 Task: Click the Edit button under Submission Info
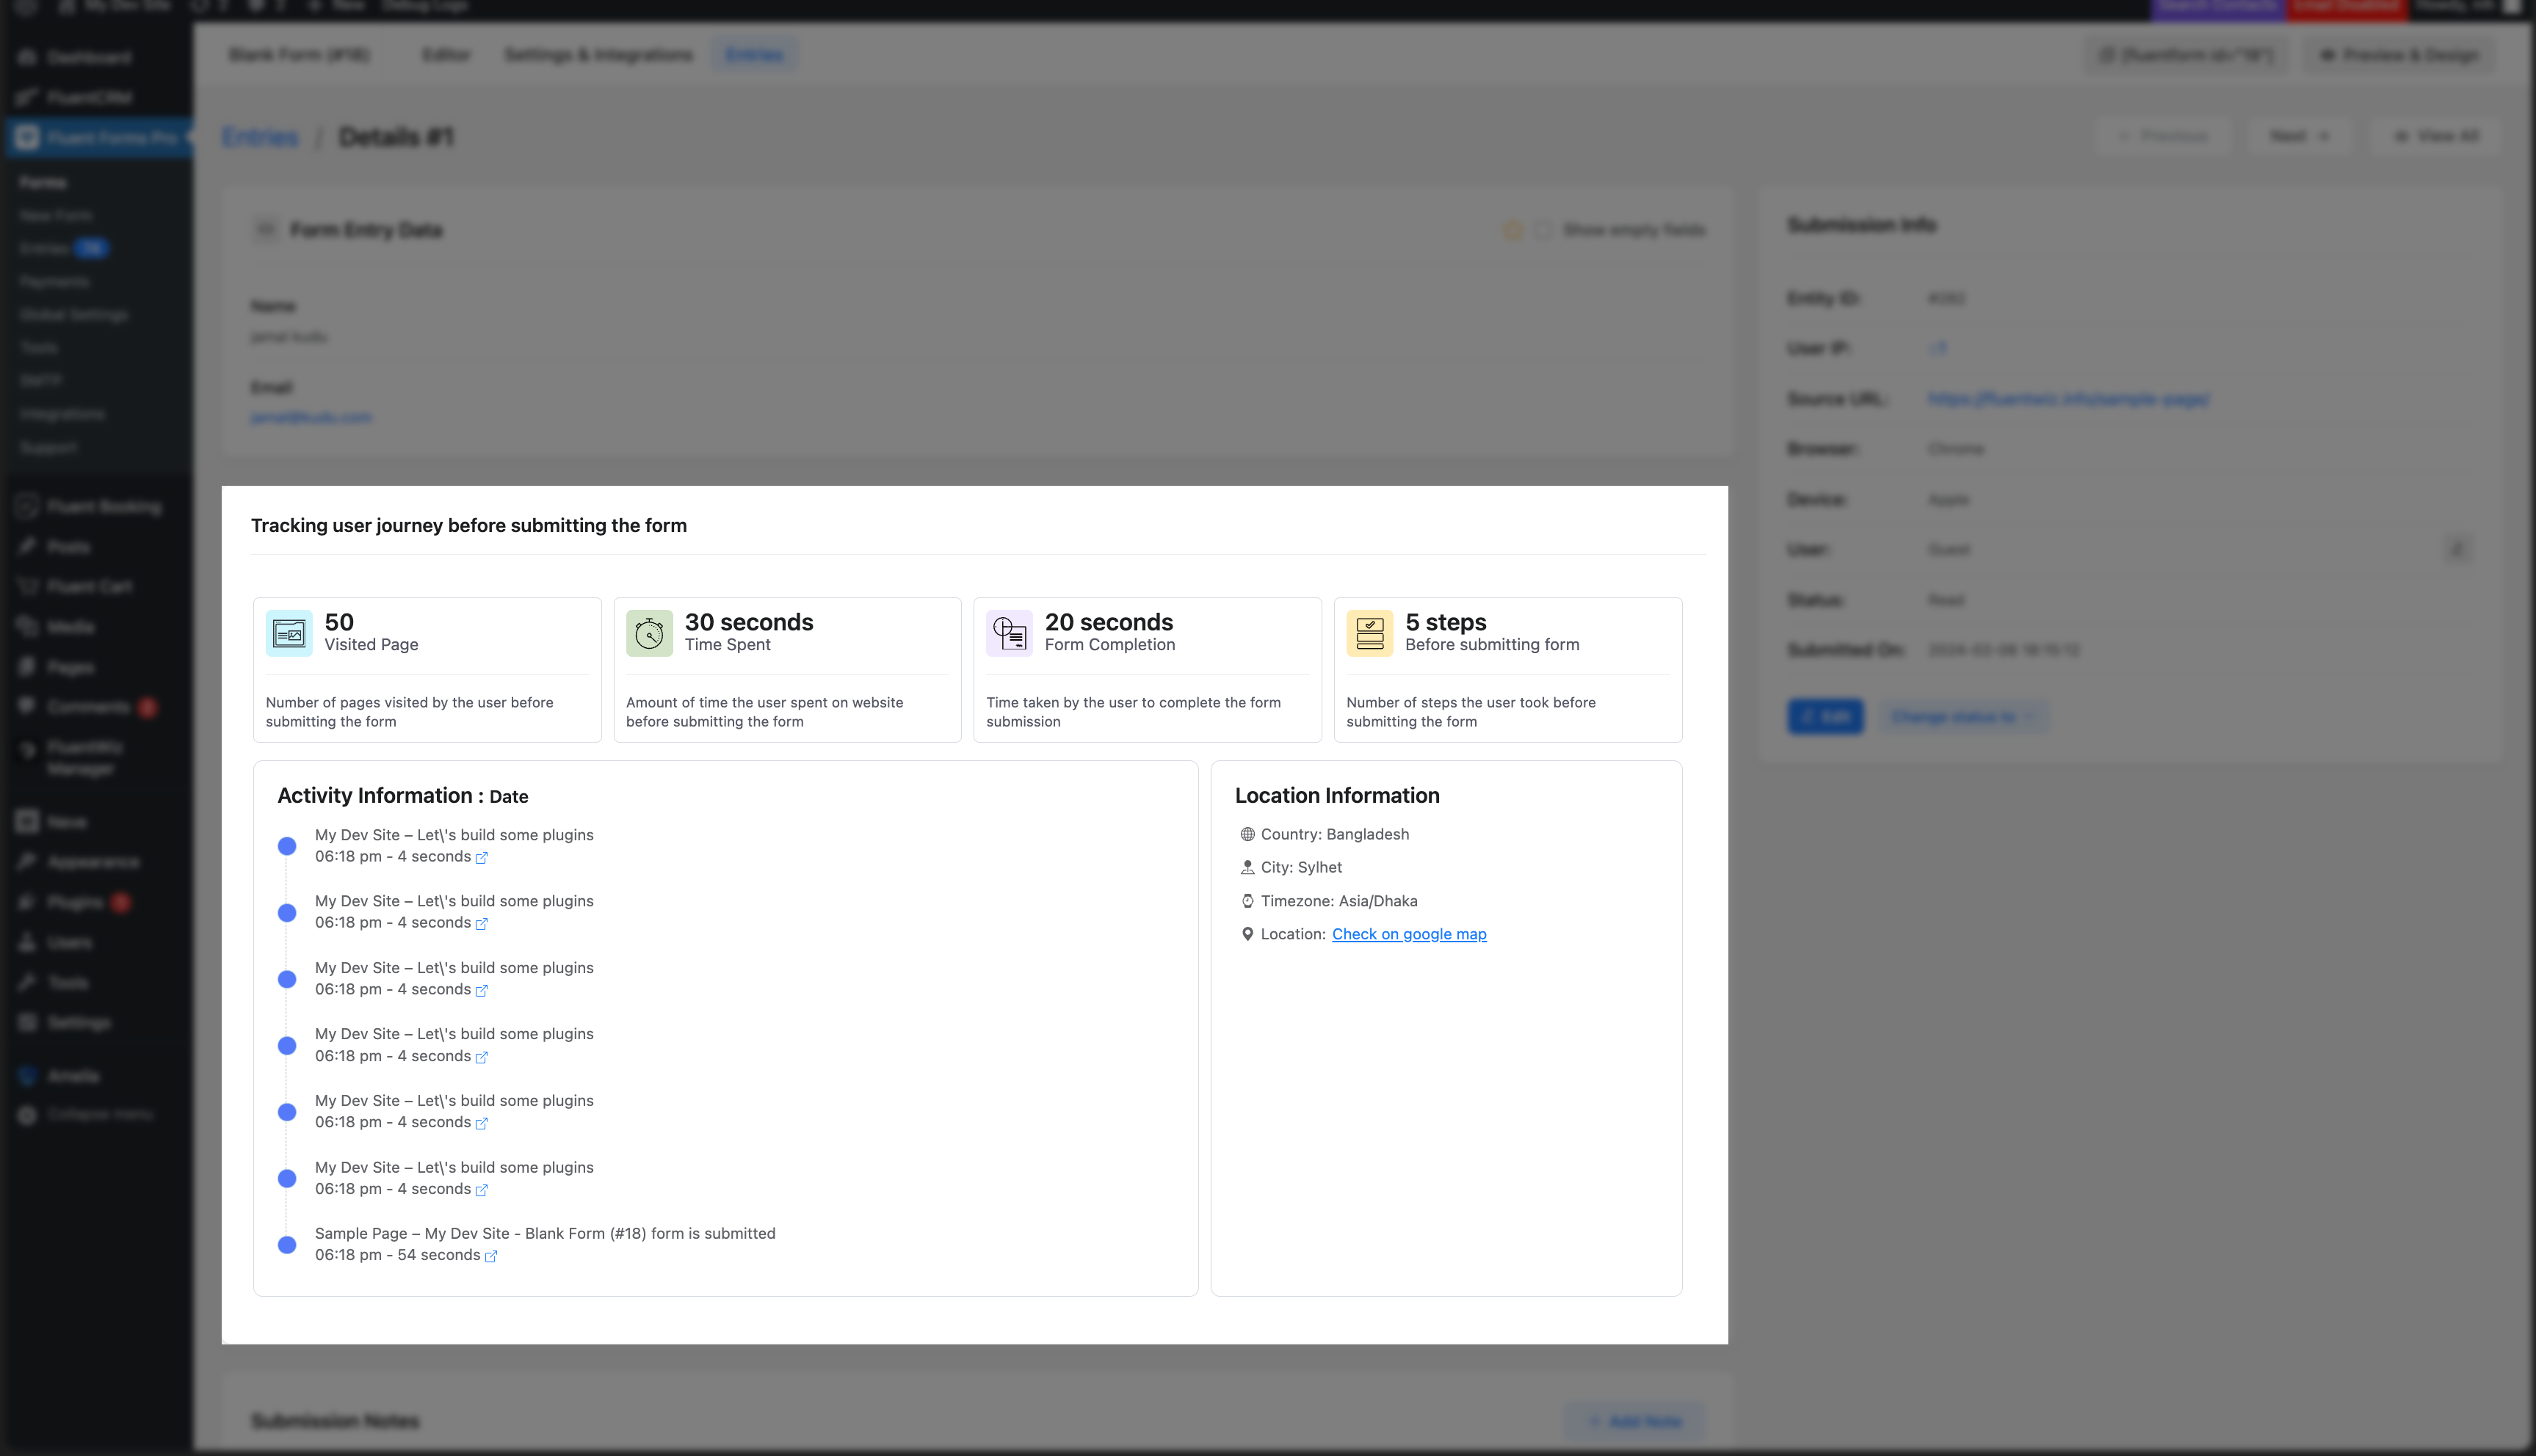[x=1825, y=716]
